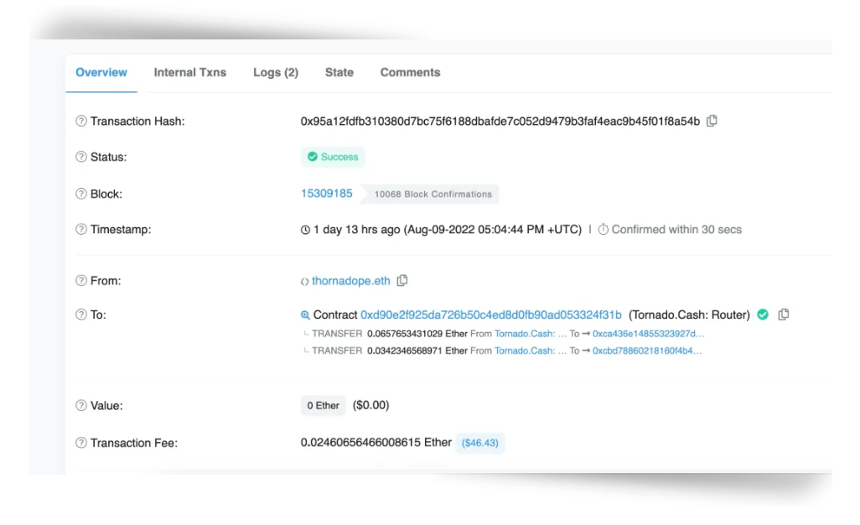Click help icon beside Value label
This screenshot has height=525, width=860.
pos(81,405)
